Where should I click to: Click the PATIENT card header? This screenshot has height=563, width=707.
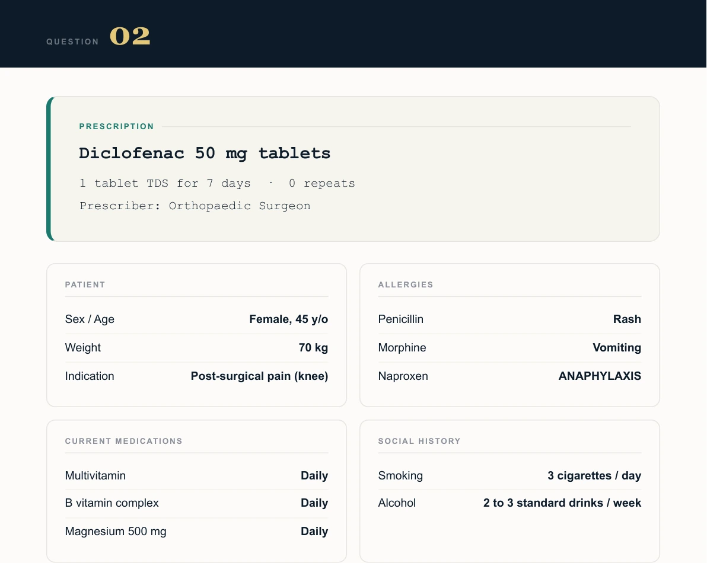click(85, 284)
